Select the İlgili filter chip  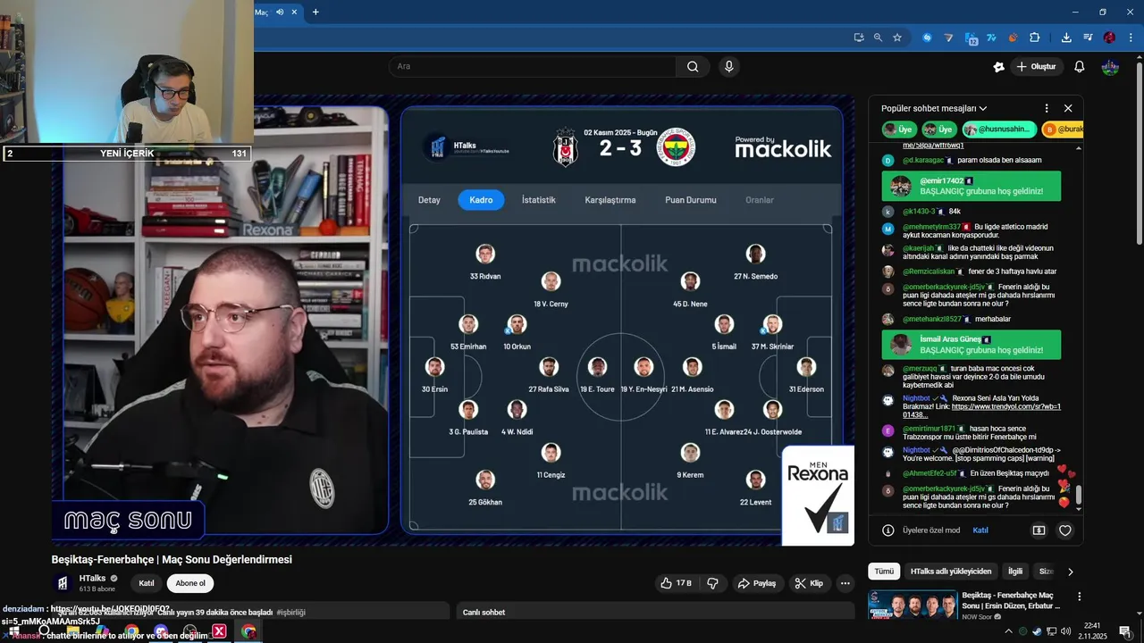tap(1015, 571)
